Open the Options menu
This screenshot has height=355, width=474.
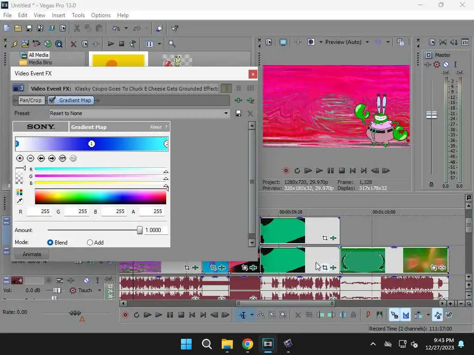(x=100, y=15)
